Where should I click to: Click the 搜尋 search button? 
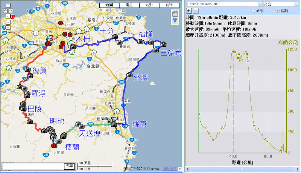click(69, 166)
